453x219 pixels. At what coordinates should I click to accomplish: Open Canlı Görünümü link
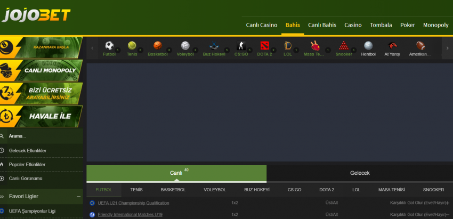coord(26,179)
